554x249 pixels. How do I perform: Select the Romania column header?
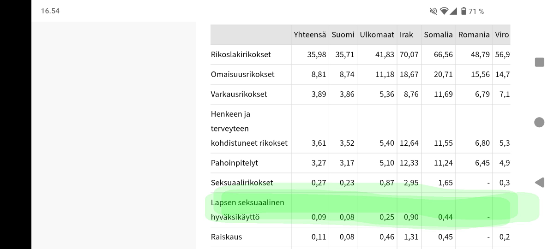tap(474, 35)
